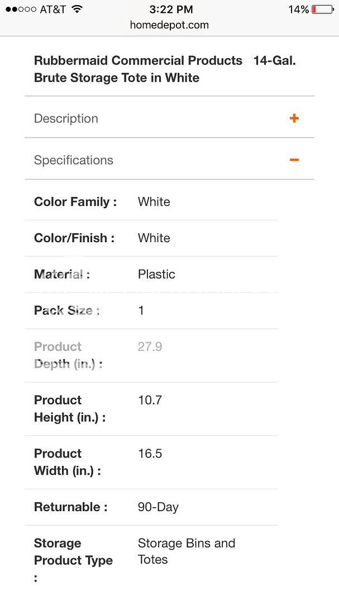Tap the Pack Size label
Screen dimensions: 339x604
(x=66, y=310)
